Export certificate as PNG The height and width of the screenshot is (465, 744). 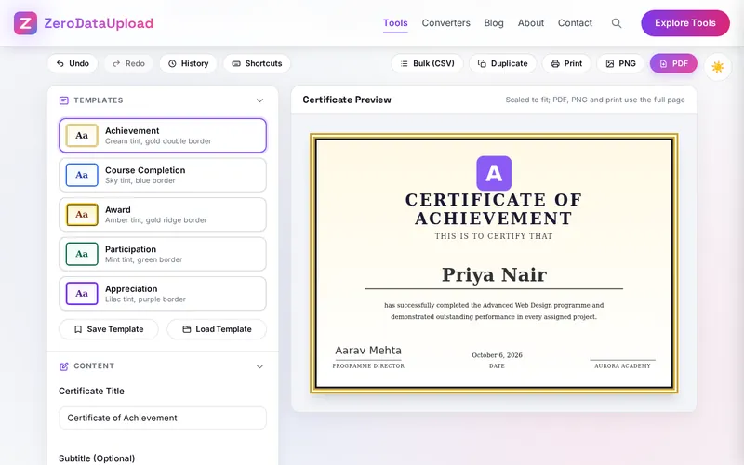pyautogui.click(x=620, y=63)
